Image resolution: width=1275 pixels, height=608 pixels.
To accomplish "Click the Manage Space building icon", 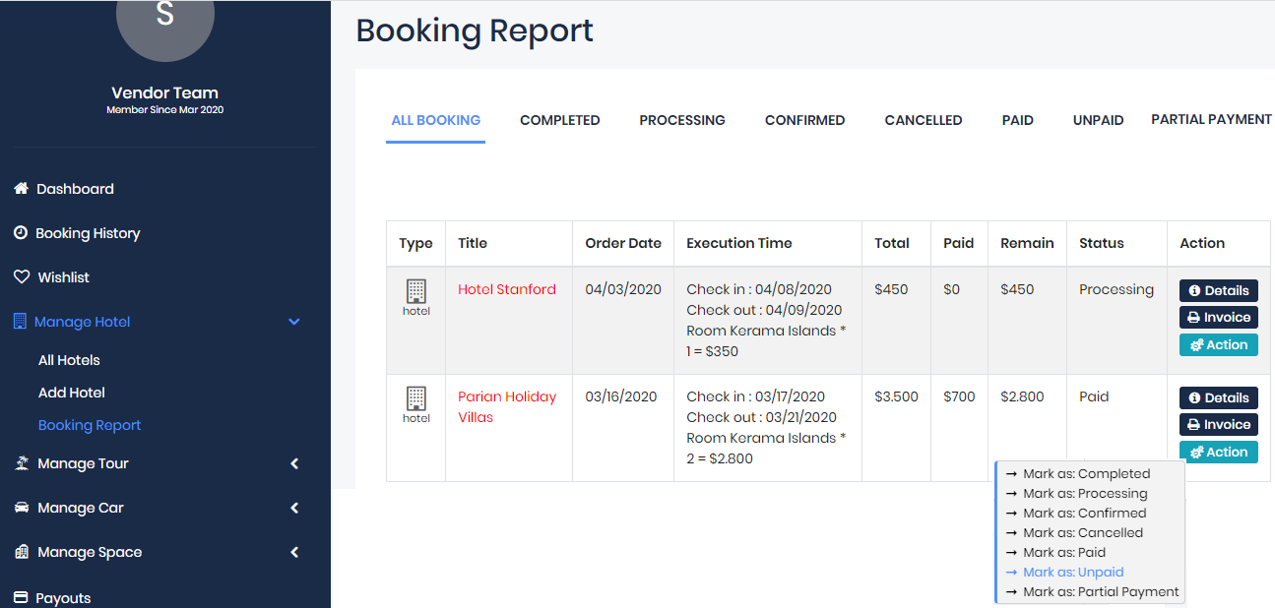I will [22, 552].
